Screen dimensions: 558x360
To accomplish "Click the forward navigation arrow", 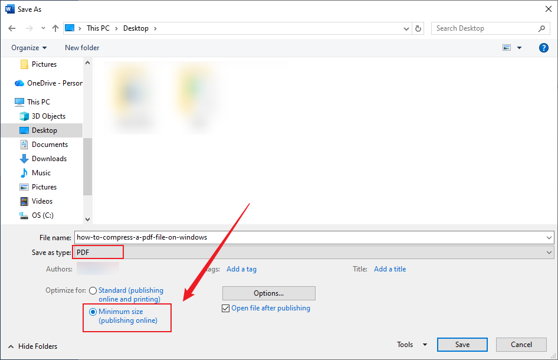I will point(28,28).
